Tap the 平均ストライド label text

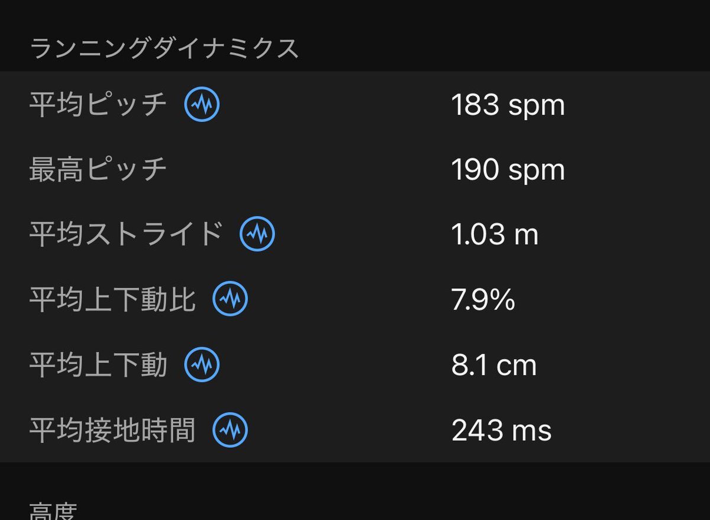[x=126, y=234]
